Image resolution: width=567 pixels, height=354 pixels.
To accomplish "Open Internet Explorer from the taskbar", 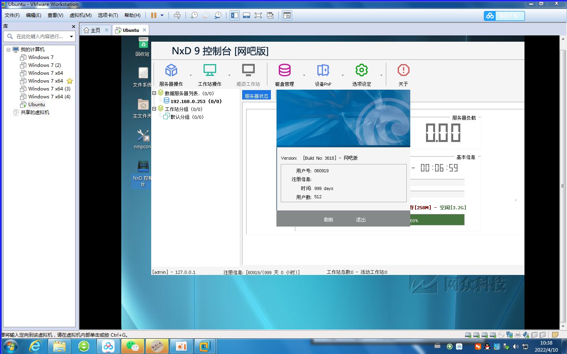I will tap(35, 346).
